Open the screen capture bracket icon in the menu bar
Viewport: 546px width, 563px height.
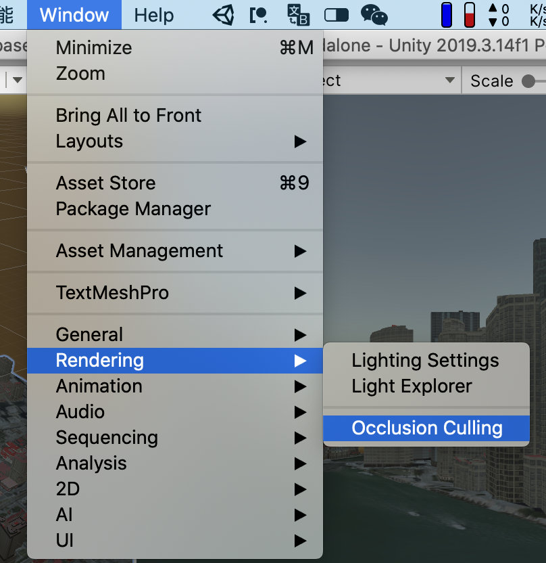coord(258,15)
